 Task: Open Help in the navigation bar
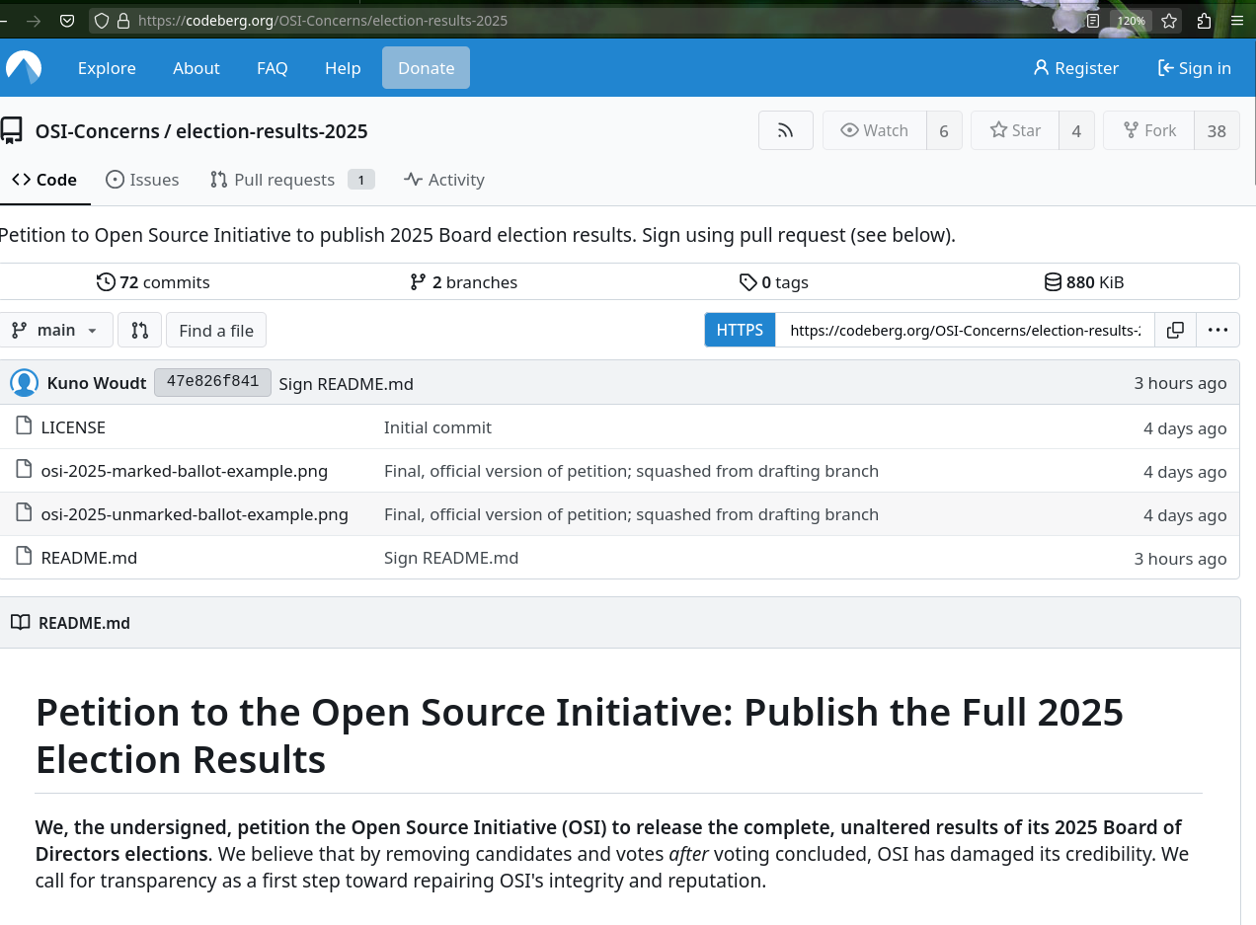[x=343, y=68]
